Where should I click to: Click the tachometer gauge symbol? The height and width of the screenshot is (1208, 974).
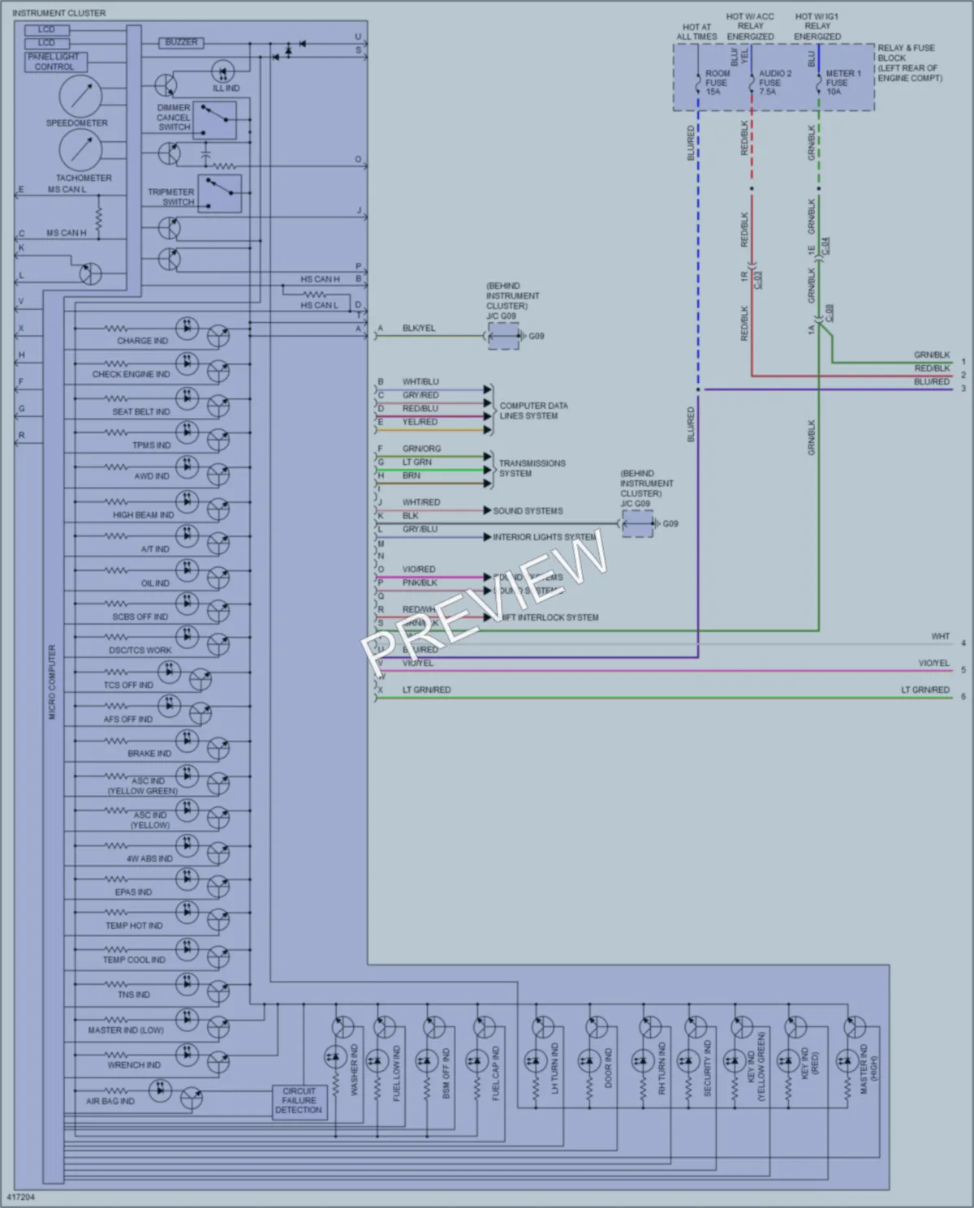(80, 150)
